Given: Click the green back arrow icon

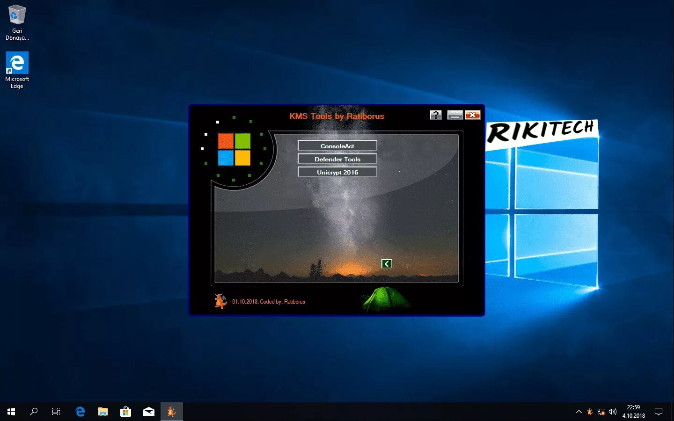Looking at the screenshot, I should tap(387, 264).
